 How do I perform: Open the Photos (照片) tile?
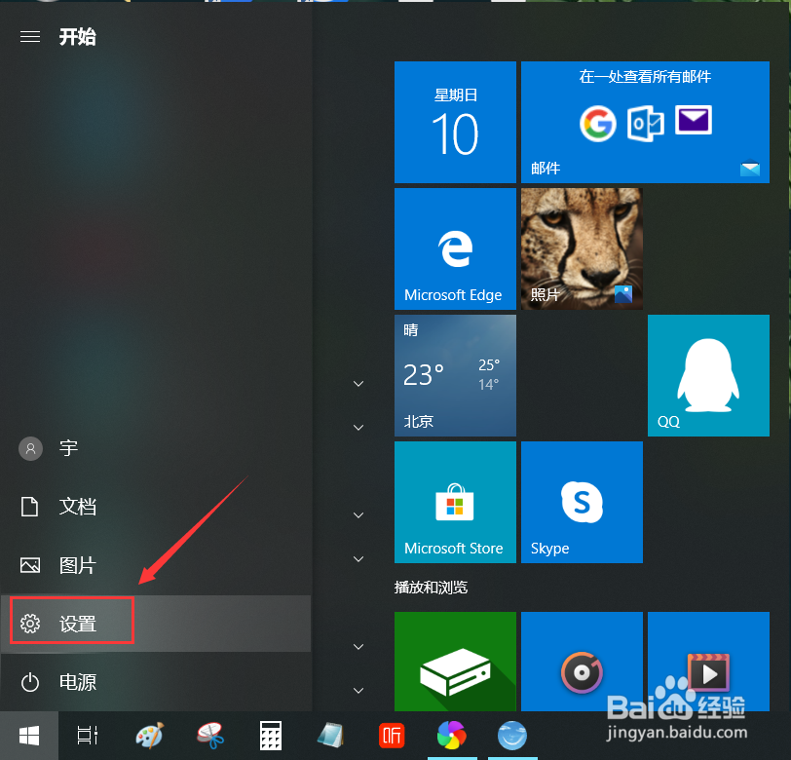pyautogui.click(x=582, y=248)
